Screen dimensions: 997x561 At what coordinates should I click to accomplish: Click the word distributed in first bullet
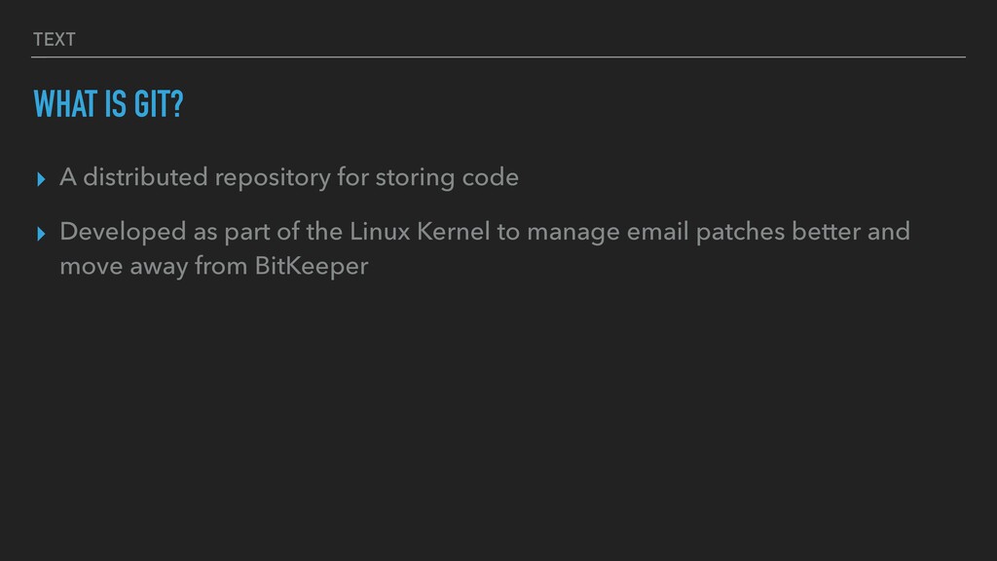[x=145, y=178]
